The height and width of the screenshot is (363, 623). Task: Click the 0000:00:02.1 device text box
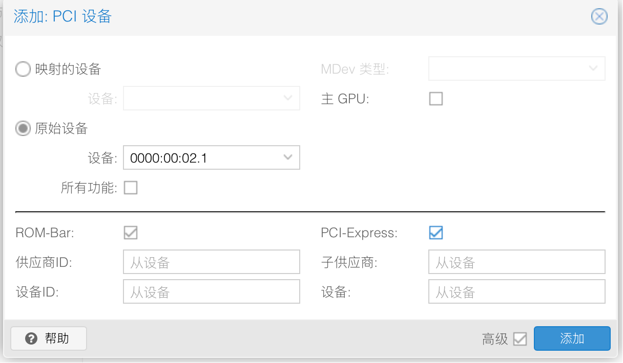tap(202, 158)
